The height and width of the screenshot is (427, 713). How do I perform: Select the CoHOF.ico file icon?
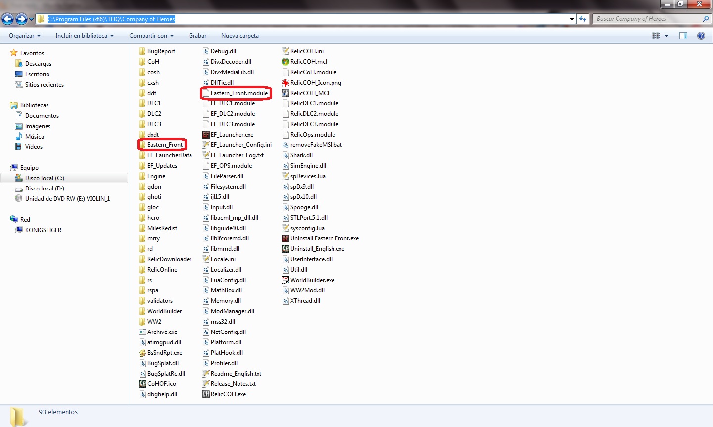pos(143,384)
